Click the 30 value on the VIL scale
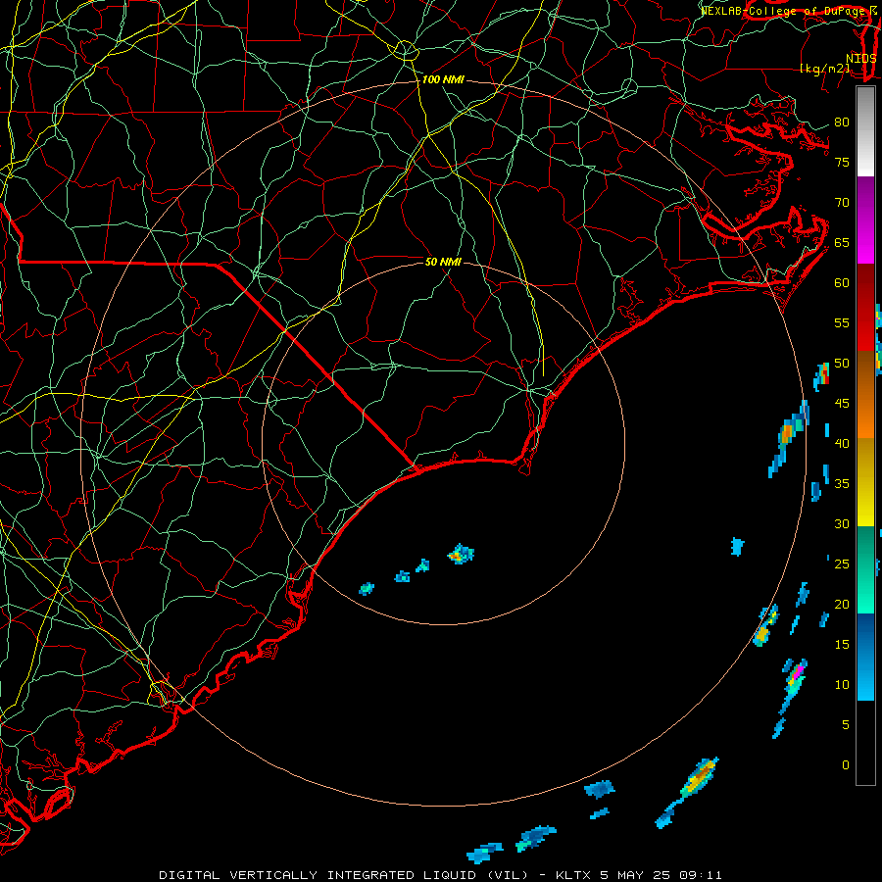The width and height of the screenshot is (882, 882). point(842,524)
